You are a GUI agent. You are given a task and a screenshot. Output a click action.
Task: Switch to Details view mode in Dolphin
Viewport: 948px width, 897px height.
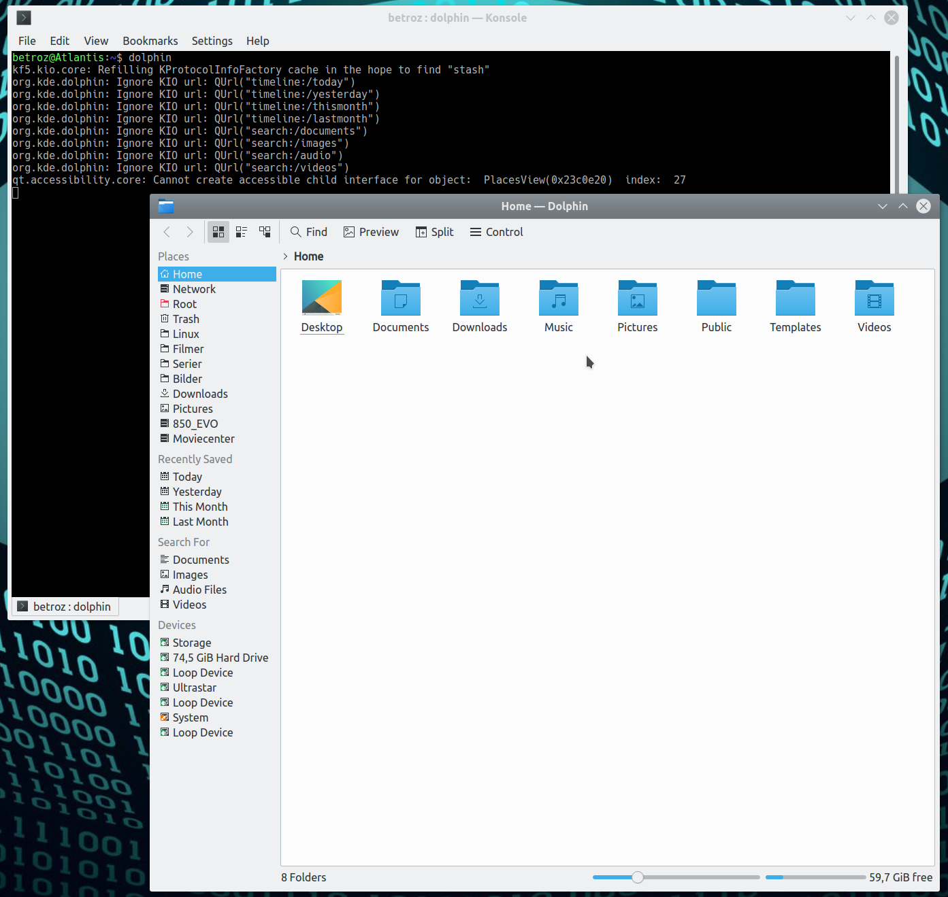tap(265, 232)
